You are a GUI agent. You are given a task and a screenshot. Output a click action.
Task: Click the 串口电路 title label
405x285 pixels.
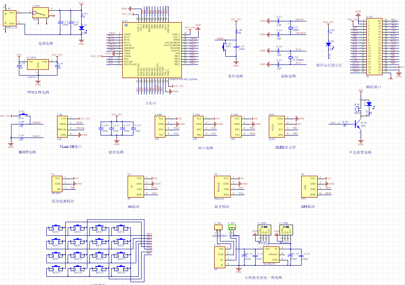coord(206,148)
